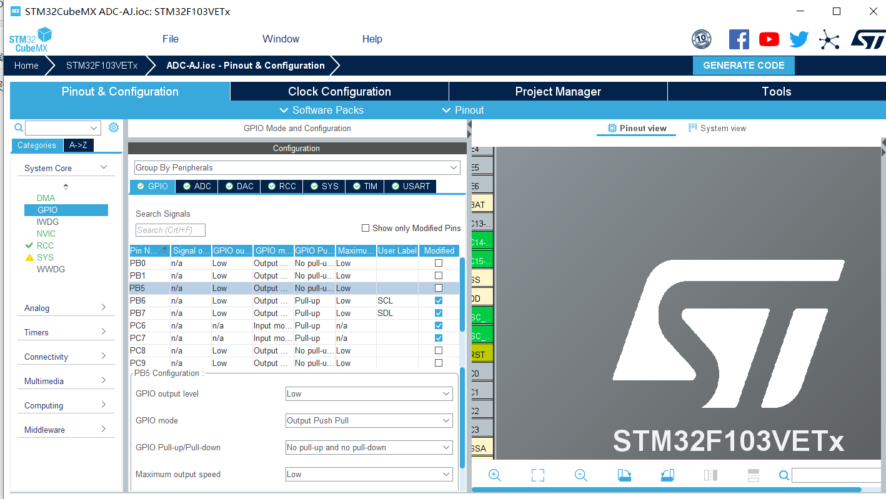886x499 pixels.
Task: Click the Pin Name column sort arrow
Action: pyautogui.click(x=165, y=250)
